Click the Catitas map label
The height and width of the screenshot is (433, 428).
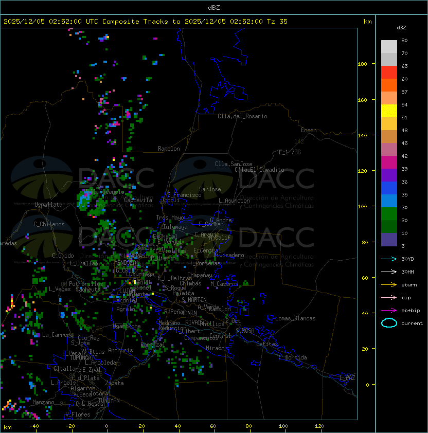click(x=267, y=344)
